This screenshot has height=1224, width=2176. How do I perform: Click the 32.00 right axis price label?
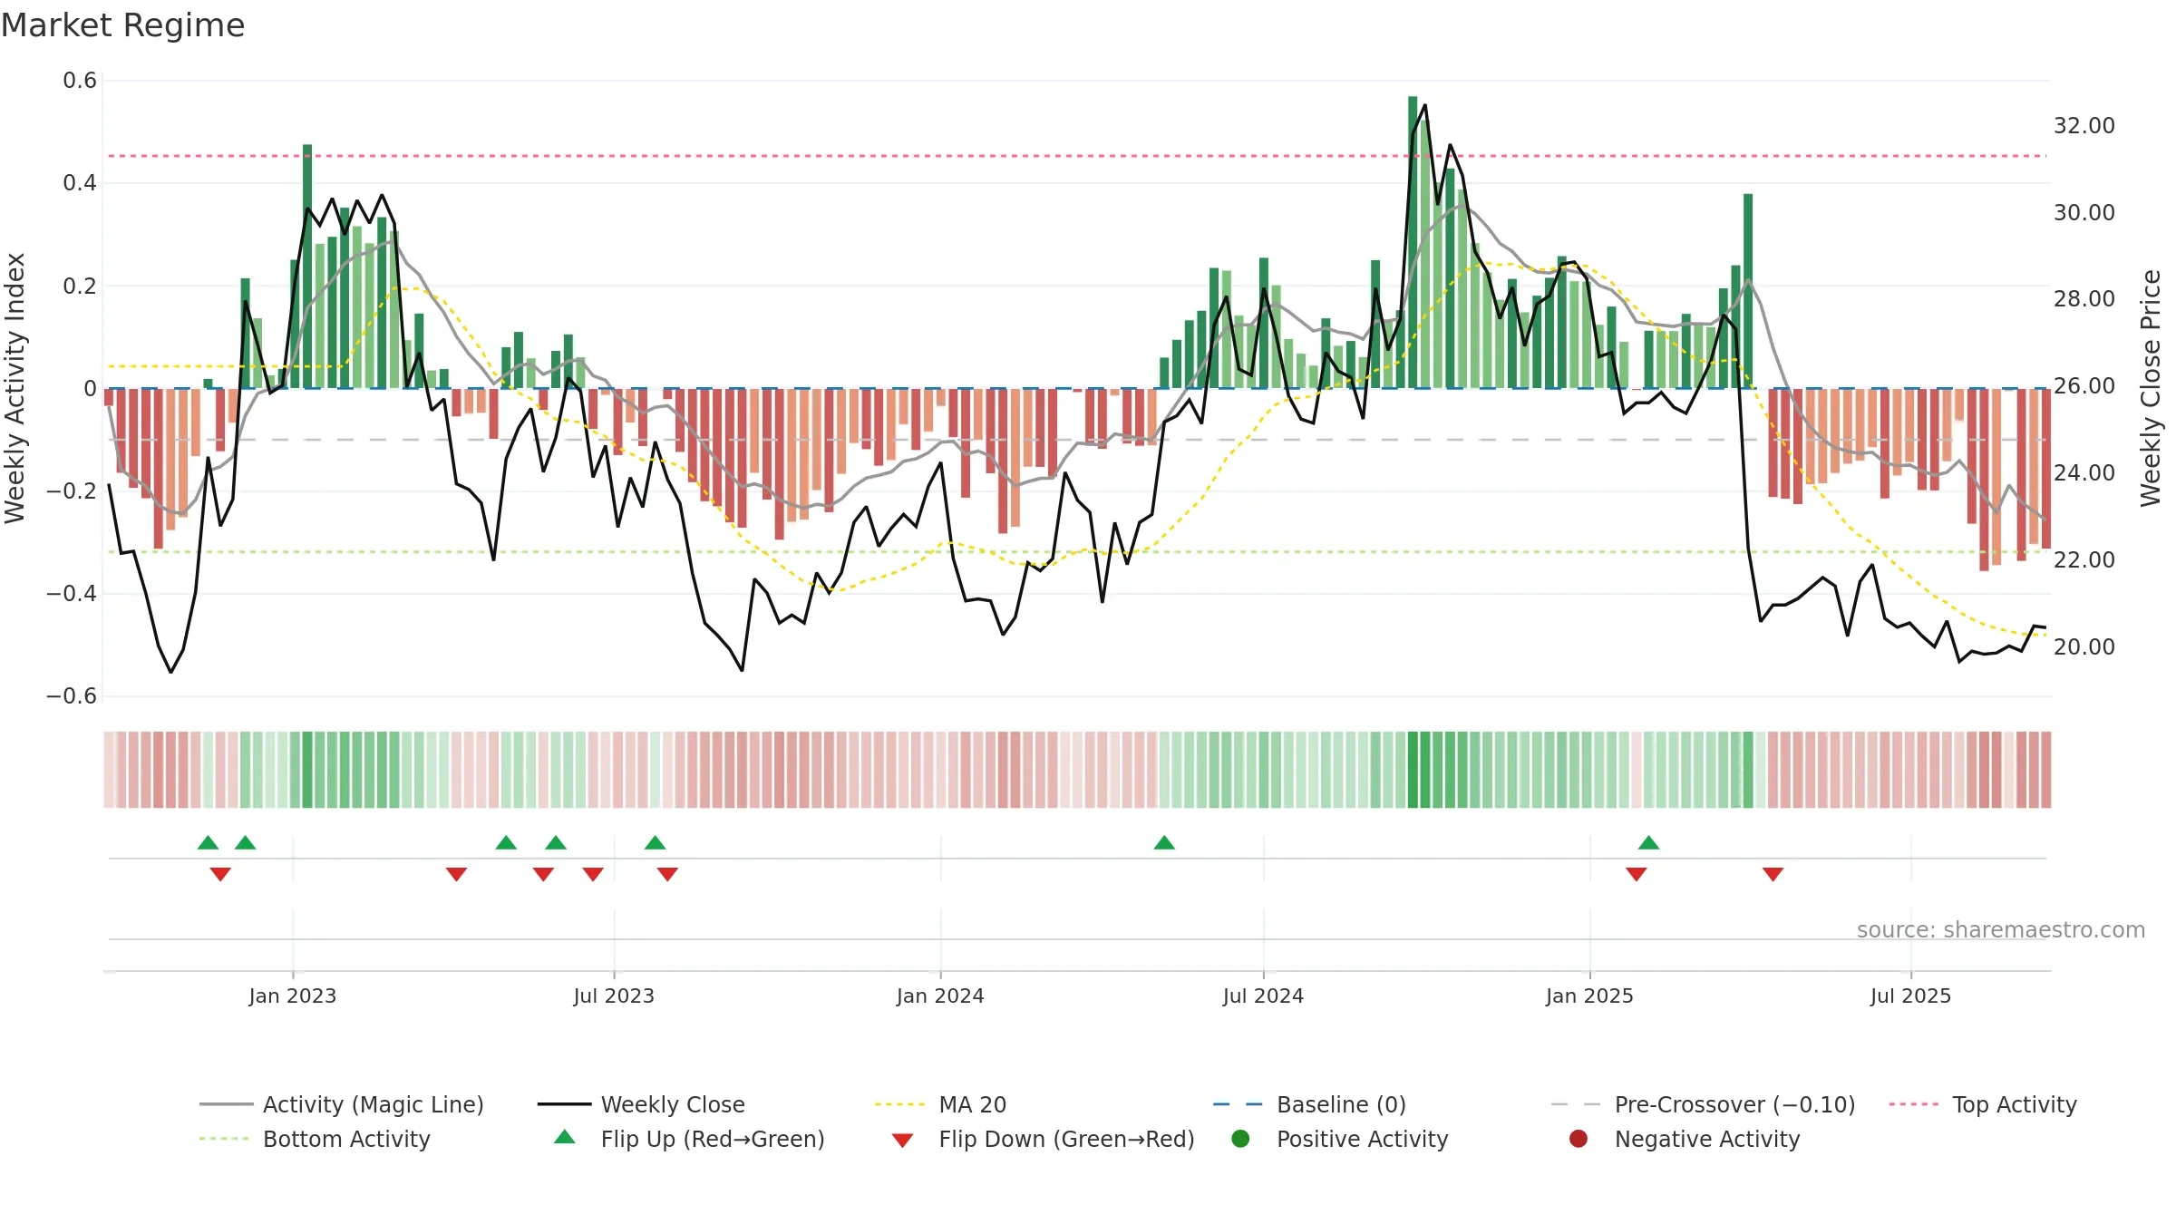[2084, 126]
